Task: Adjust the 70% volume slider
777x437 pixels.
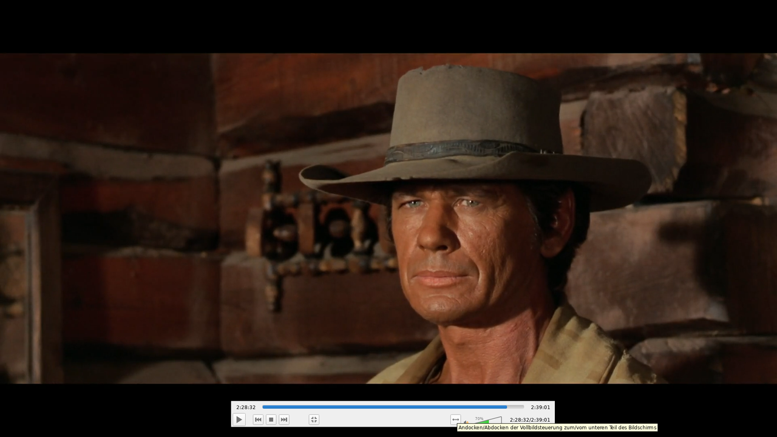Action: point(487,419)
